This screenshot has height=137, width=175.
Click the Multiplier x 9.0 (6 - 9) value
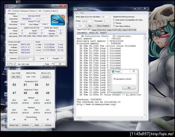[x=25, y=47]
